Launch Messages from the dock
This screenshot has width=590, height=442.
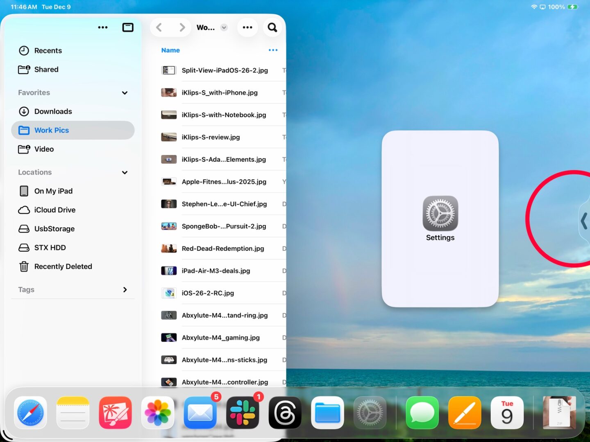[x=422, y=413]
